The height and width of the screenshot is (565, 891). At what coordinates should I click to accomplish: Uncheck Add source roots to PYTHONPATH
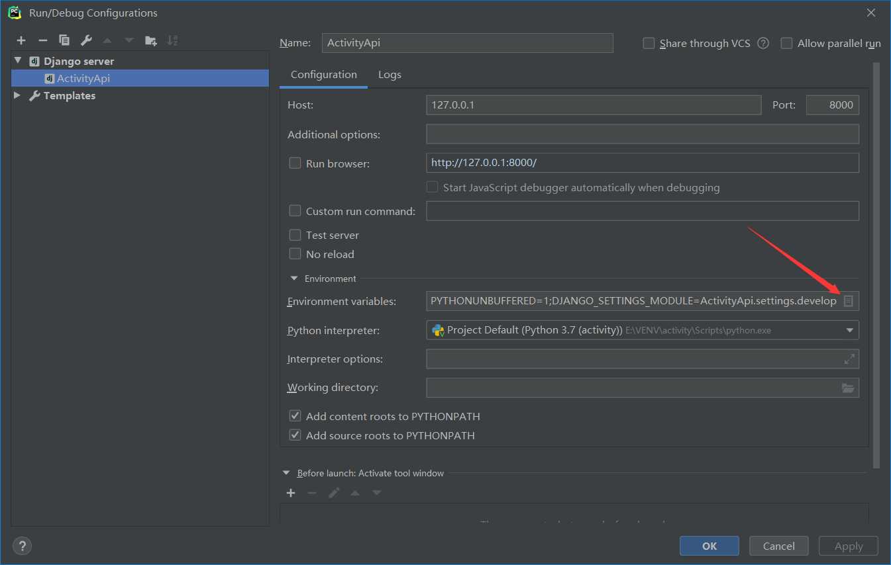(295, 435)
